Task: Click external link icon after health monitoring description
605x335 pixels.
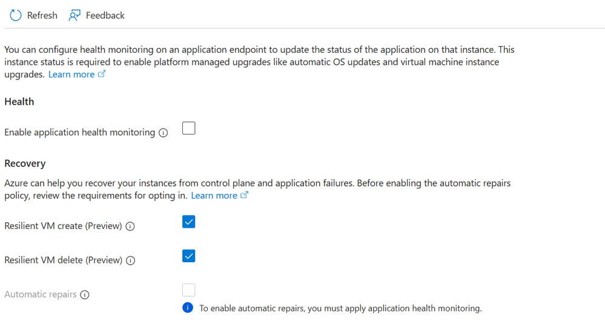Action: click(x=102, y=75)
